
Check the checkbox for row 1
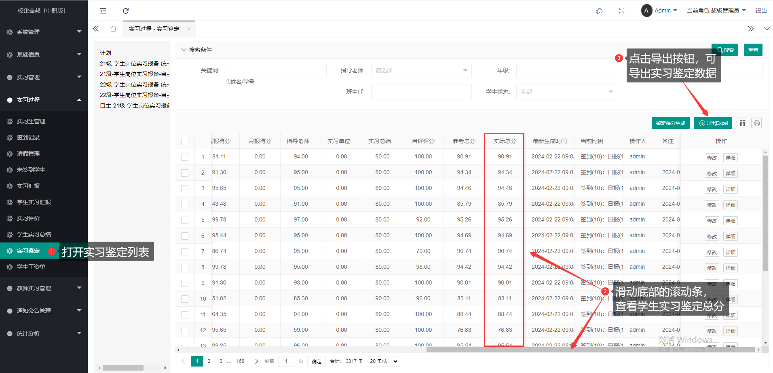[x=185, y=157]
